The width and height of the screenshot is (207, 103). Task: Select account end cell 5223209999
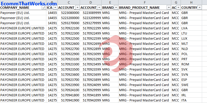click(x=91, y=18)
